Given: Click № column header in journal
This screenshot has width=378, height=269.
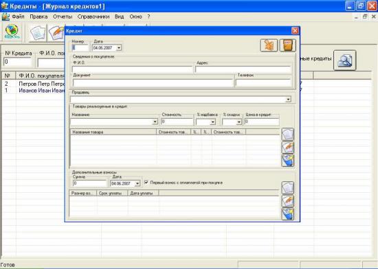Looking at the screenshot, I should click(x=9, y=75).
